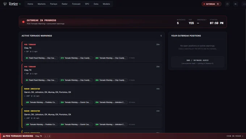Open Johnston C. Tornado Warning chip, second Garvin card
246x139 pixels.
(x=111, y=125)
